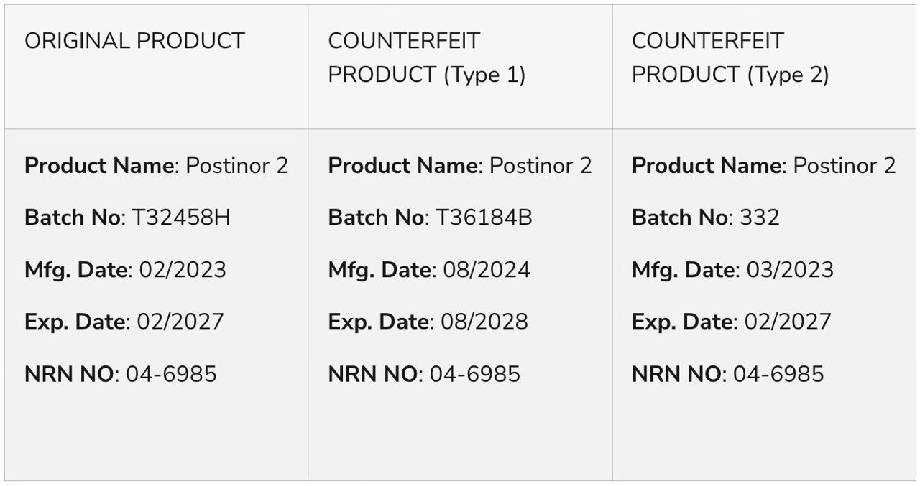Click expiry date value 08/2028

click(x=484, y=322)
